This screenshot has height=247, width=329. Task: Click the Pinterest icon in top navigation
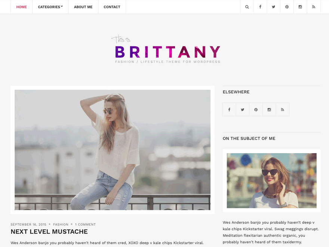(x=287, y=7)
